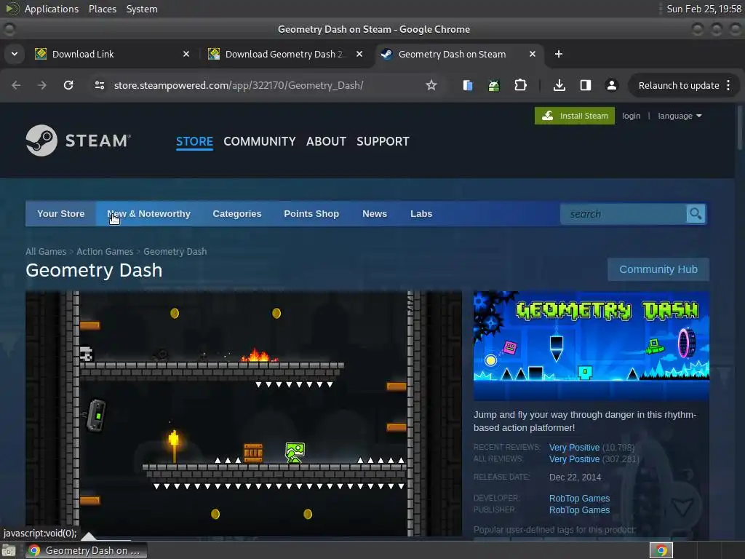Click the search magnifier button
Viewport: 745px width, 559px height.
(696, 214)
